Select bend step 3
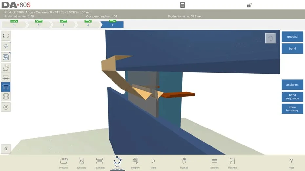305x171 pixels. (x=63, y=24)
